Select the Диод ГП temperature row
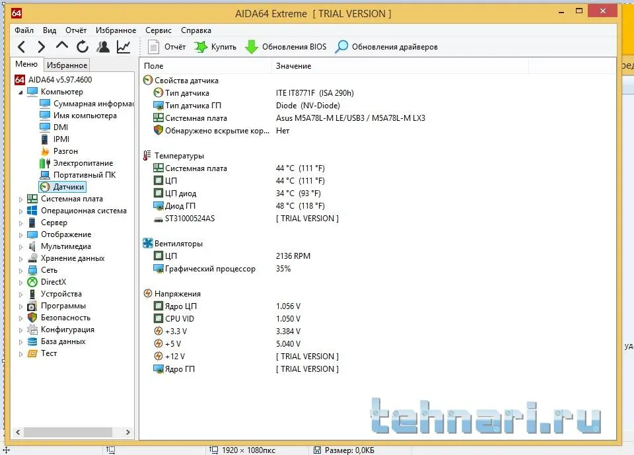634x455 pixels. (x=378, y=206)
